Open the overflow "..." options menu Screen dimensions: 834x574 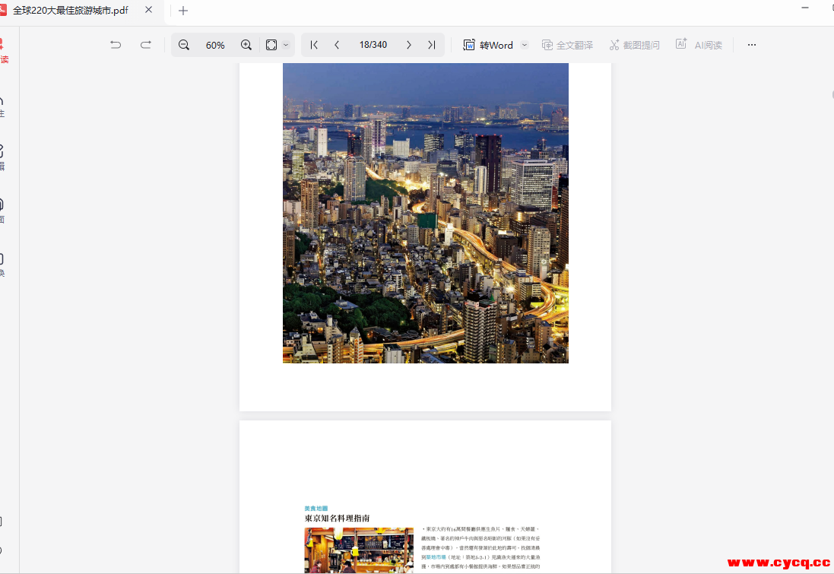(x=751, y=45)
